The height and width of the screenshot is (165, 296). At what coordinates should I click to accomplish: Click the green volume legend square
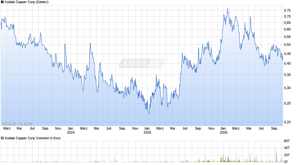click(x=2, y=138)
